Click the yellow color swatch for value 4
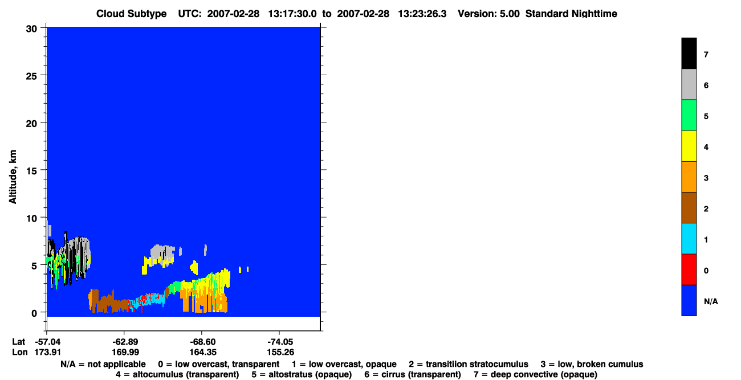The image size is (741, 380). click(x=689, y=146)
